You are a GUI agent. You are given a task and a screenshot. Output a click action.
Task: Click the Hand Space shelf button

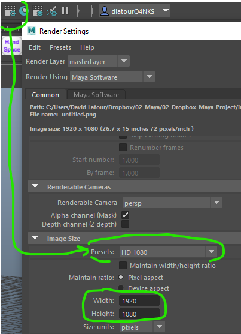coord(12,46)
